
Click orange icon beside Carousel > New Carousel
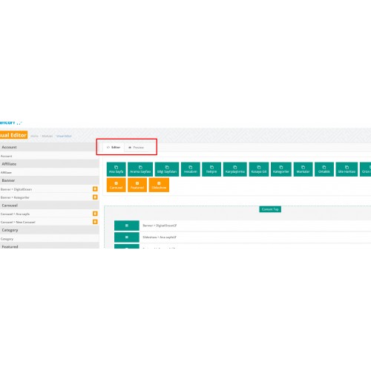coord(95,222)
